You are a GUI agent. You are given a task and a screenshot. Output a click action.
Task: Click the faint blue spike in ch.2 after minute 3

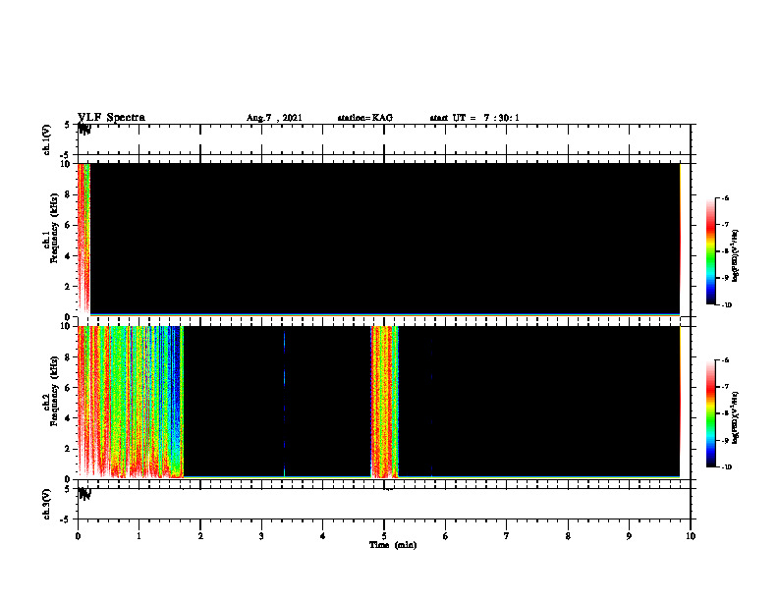click(284, 402)
